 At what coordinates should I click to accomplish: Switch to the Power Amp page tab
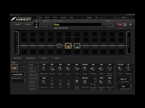click(34, 75)
